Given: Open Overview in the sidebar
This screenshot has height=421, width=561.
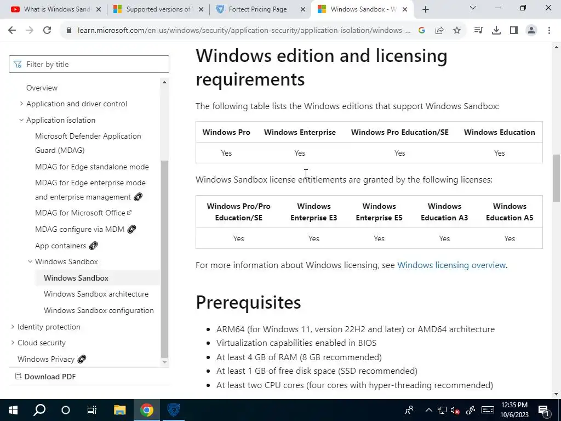Looking at the screenshot, I should pos(42,88).
